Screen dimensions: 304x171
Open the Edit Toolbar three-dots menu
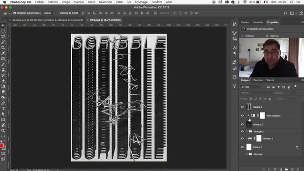[3, 136]
